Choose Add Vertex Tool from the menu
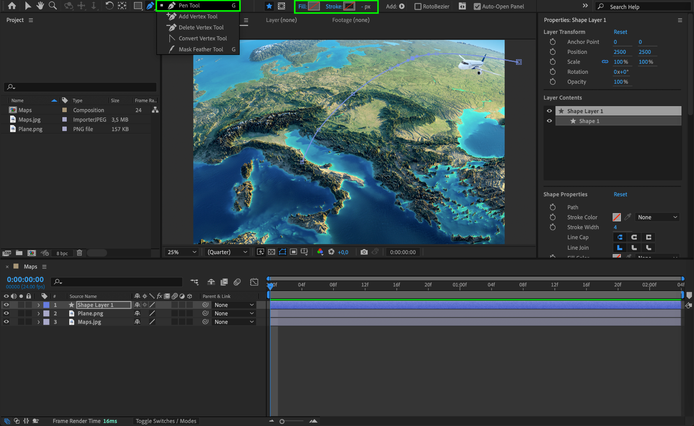This screenshot has width=694, height=426. tap(198, 16)
